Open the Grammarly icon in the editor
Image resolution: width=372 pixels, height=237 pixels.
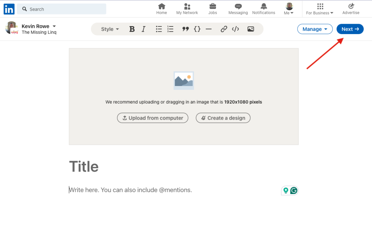[294, 191]
